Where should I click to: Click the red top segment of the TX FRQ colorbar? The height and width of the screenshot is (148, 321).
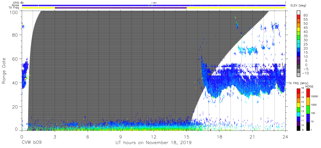coord(299,91)
